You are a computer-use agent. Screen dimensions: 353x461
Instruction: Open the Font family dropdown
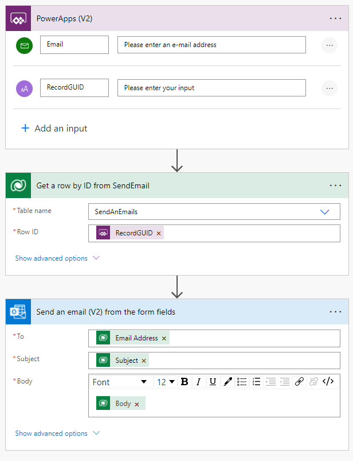coord(120,382)
